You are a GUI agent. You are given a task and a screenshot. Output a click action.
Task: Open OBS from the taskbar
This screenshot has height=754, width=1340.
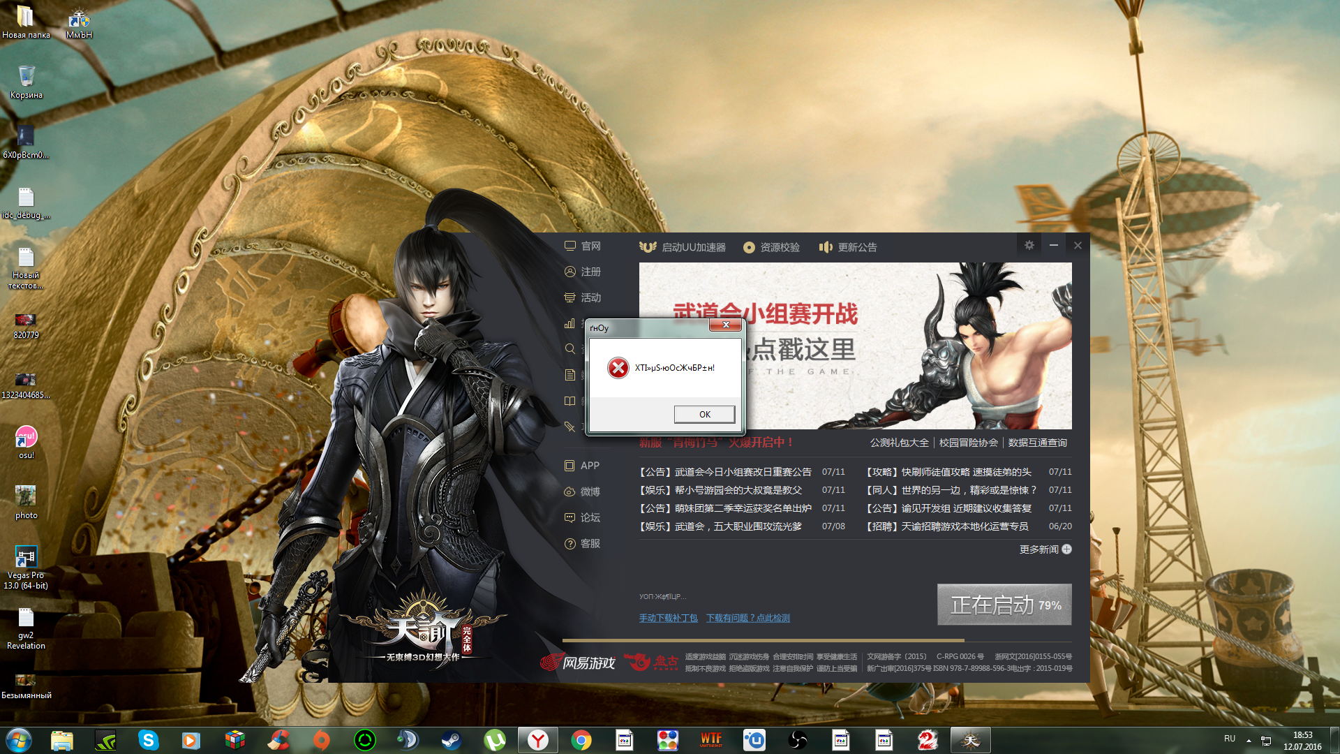(797, 740)
